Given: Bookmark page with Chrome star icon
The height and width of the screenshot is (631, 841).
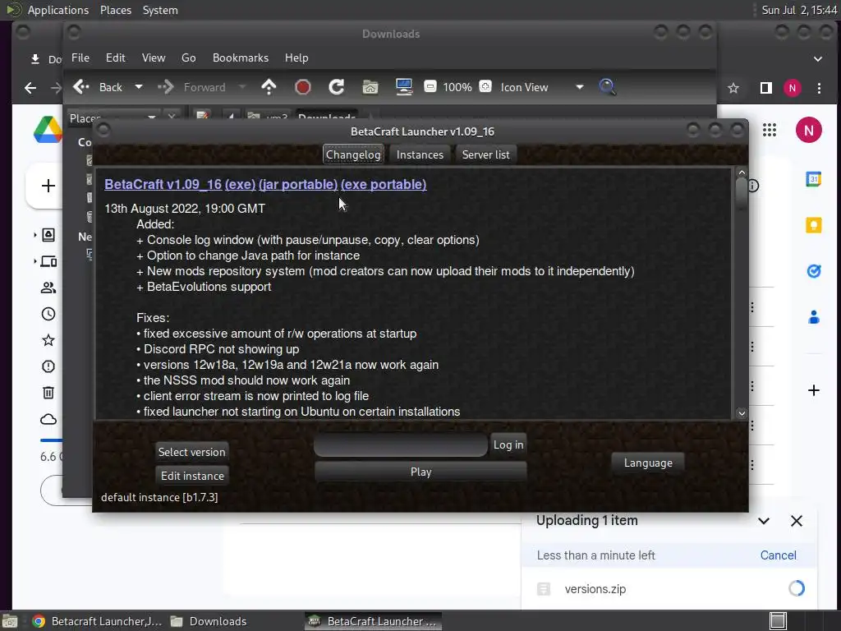Looking at the screenshot, I should click(733, 88).
